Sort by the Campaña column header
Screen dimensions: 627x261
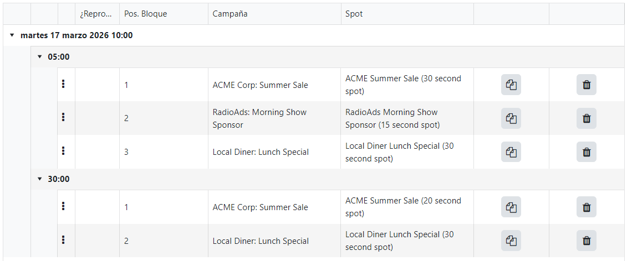tap(274, 14)
